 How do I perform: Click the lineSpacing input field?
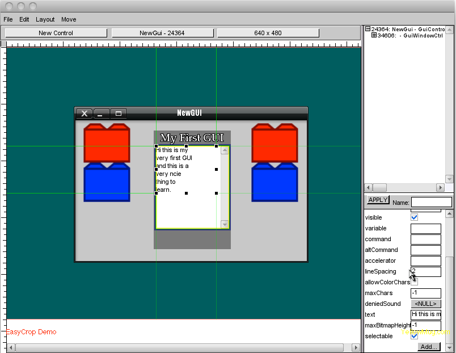pos(426,272)
